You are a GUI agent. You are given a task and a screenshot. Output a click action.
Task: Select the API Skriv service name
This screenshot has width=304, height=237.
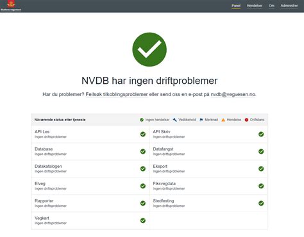tap(162, 132)
